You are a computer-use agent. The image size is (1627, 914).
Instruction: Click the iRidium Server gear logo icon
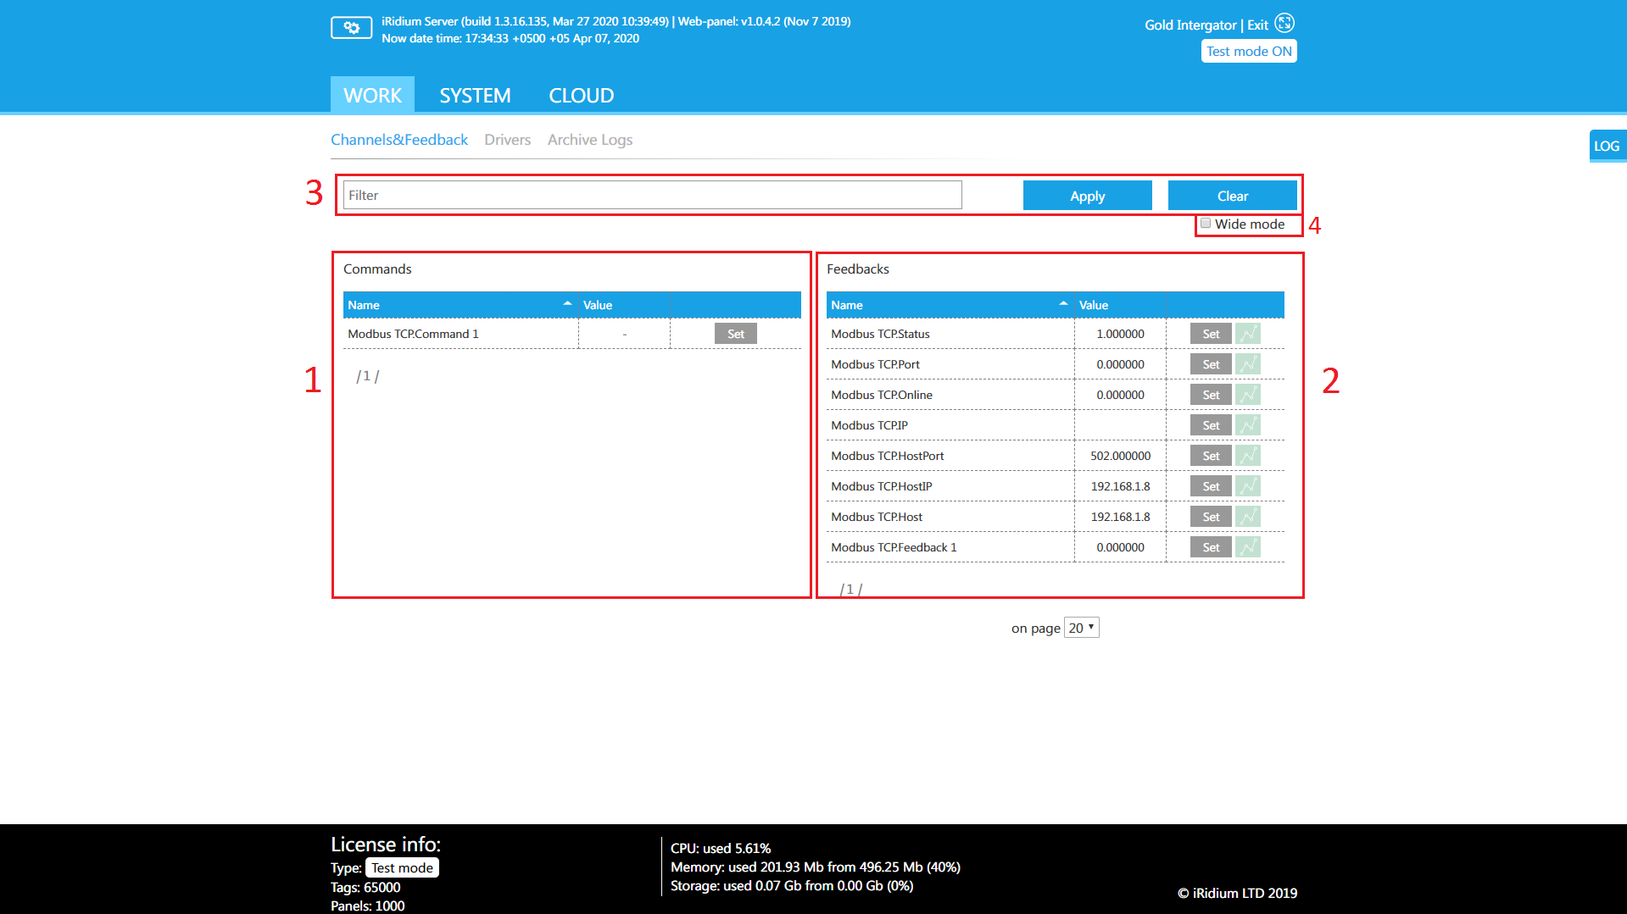(x=351, y=28)
